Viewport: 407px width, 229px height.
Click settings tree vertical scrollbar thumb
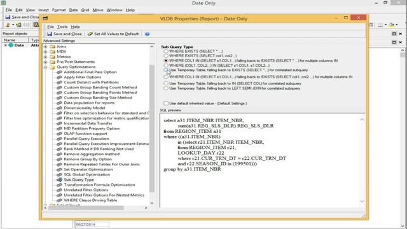tap(152, 128)
